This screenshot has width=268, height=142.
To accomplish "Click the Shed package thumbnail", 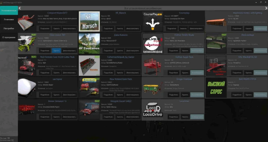I will [x=216, y=43].
